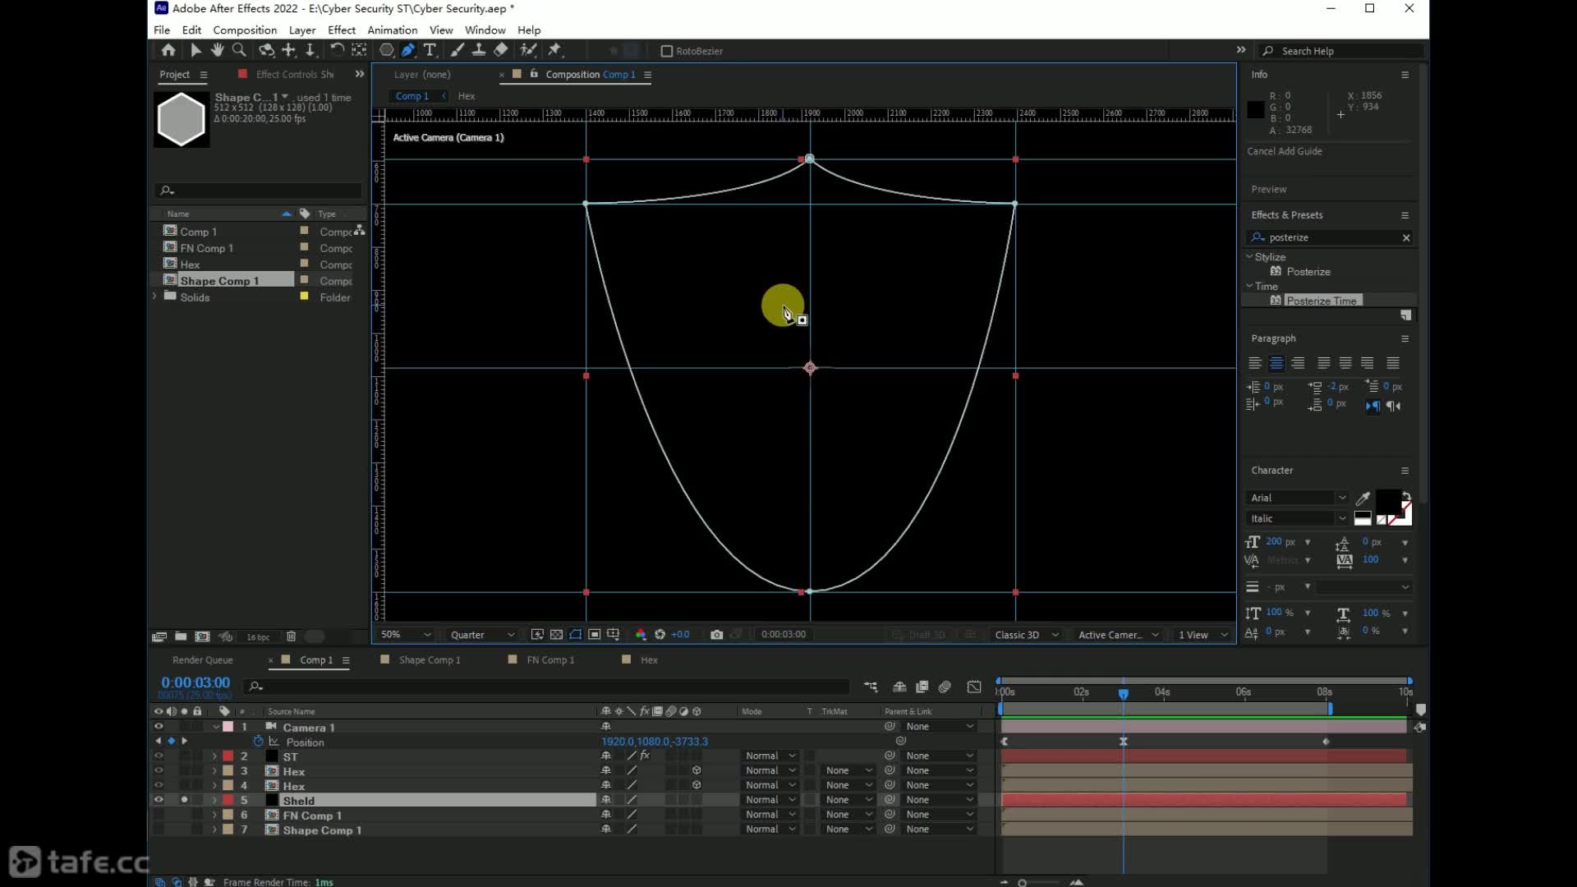The height and width of the screenshot is (887, 1577).
Task: Toggle Position keyframe at current time
Action: (171, 741)
